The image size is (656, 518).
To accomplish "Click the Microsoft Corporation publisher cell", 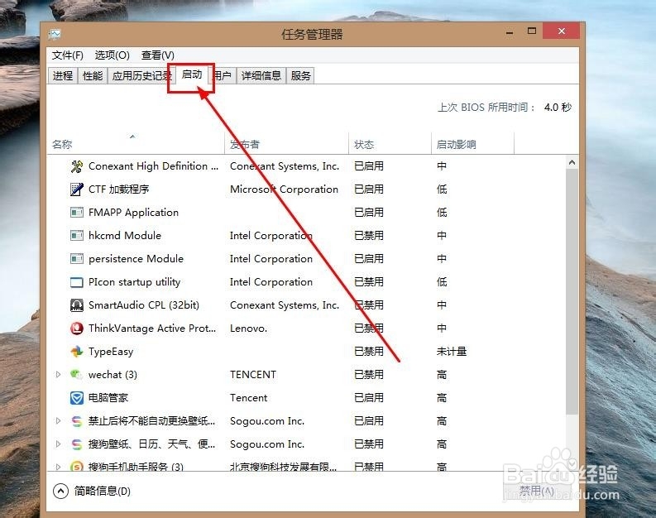I will (x=284, y=189).
